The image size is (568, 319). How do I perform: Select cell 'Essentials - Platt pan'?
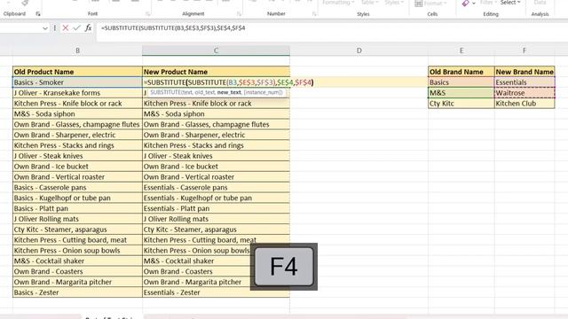pos(216,208)
